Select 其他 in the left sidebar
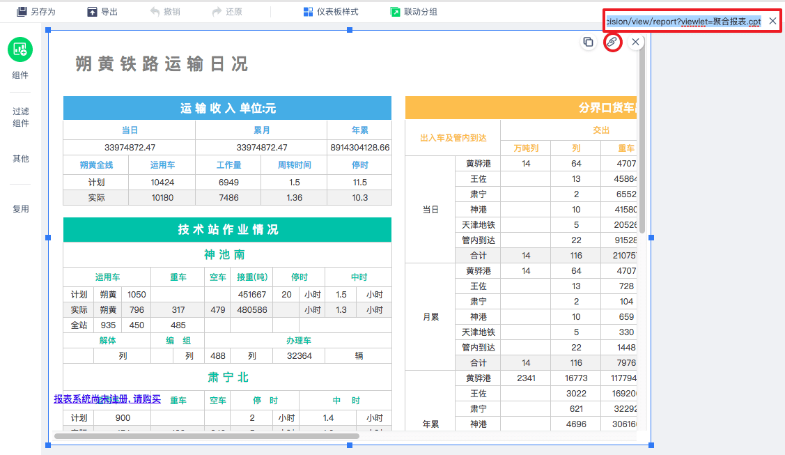The width and height of the screenshot is (785, 455). (20, 159)
